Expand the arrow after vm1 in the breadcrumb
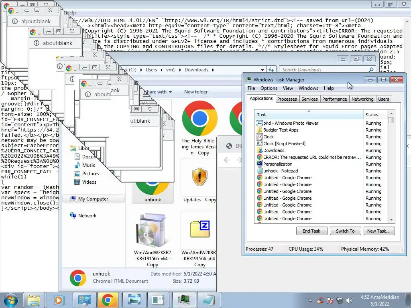The image size is (411, 308). coord(180,70)
